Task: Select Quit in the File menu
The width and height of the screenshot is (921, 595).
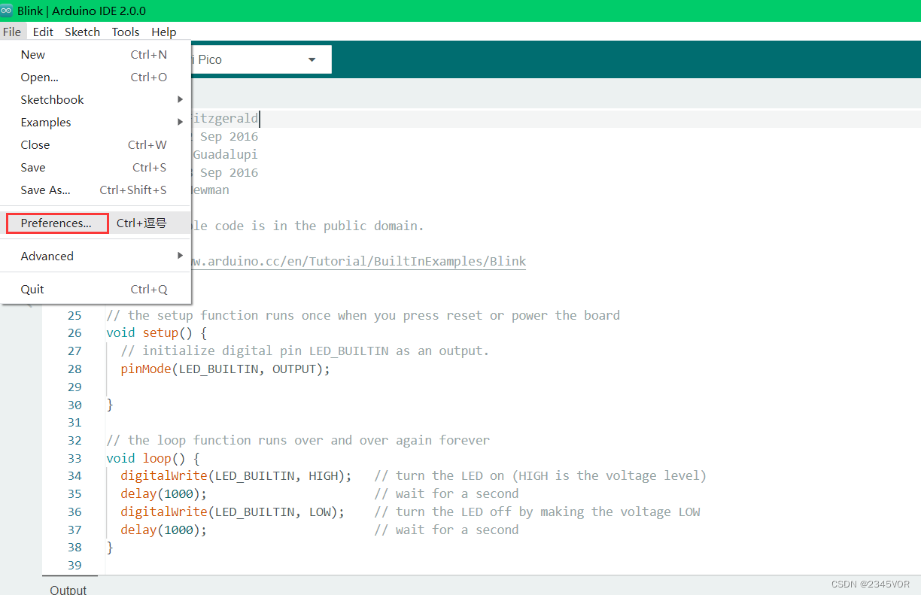Action: 96,289
